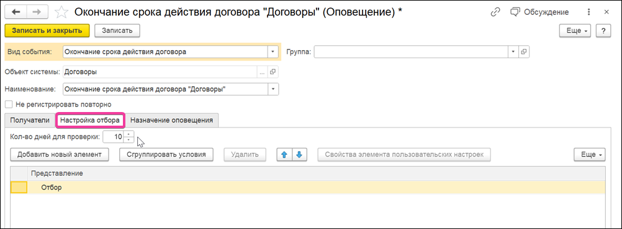The image size is (622, 229).
Task: Choose Объект системы via ellipsis button
Action: (x=262, y=72)
